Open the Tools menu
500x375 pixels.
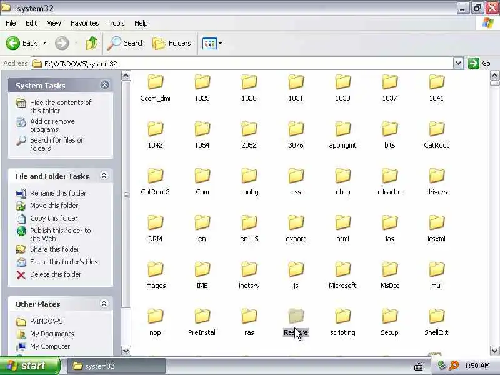(117, 23)
